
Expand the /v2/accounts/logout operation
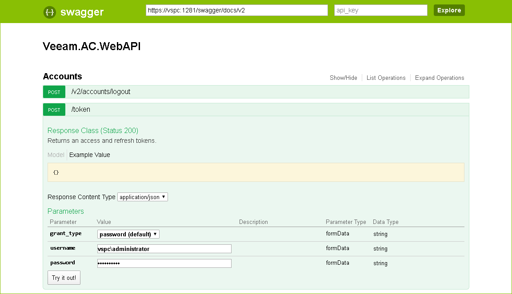coord(100,92)
